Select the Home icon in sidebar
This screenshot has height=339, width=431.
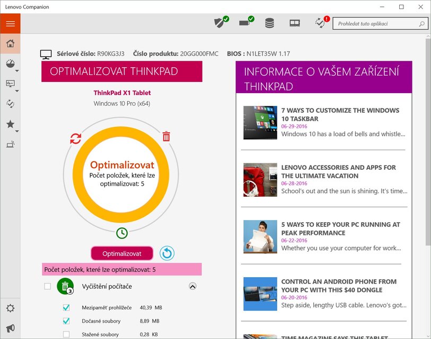tap(11, 43)
